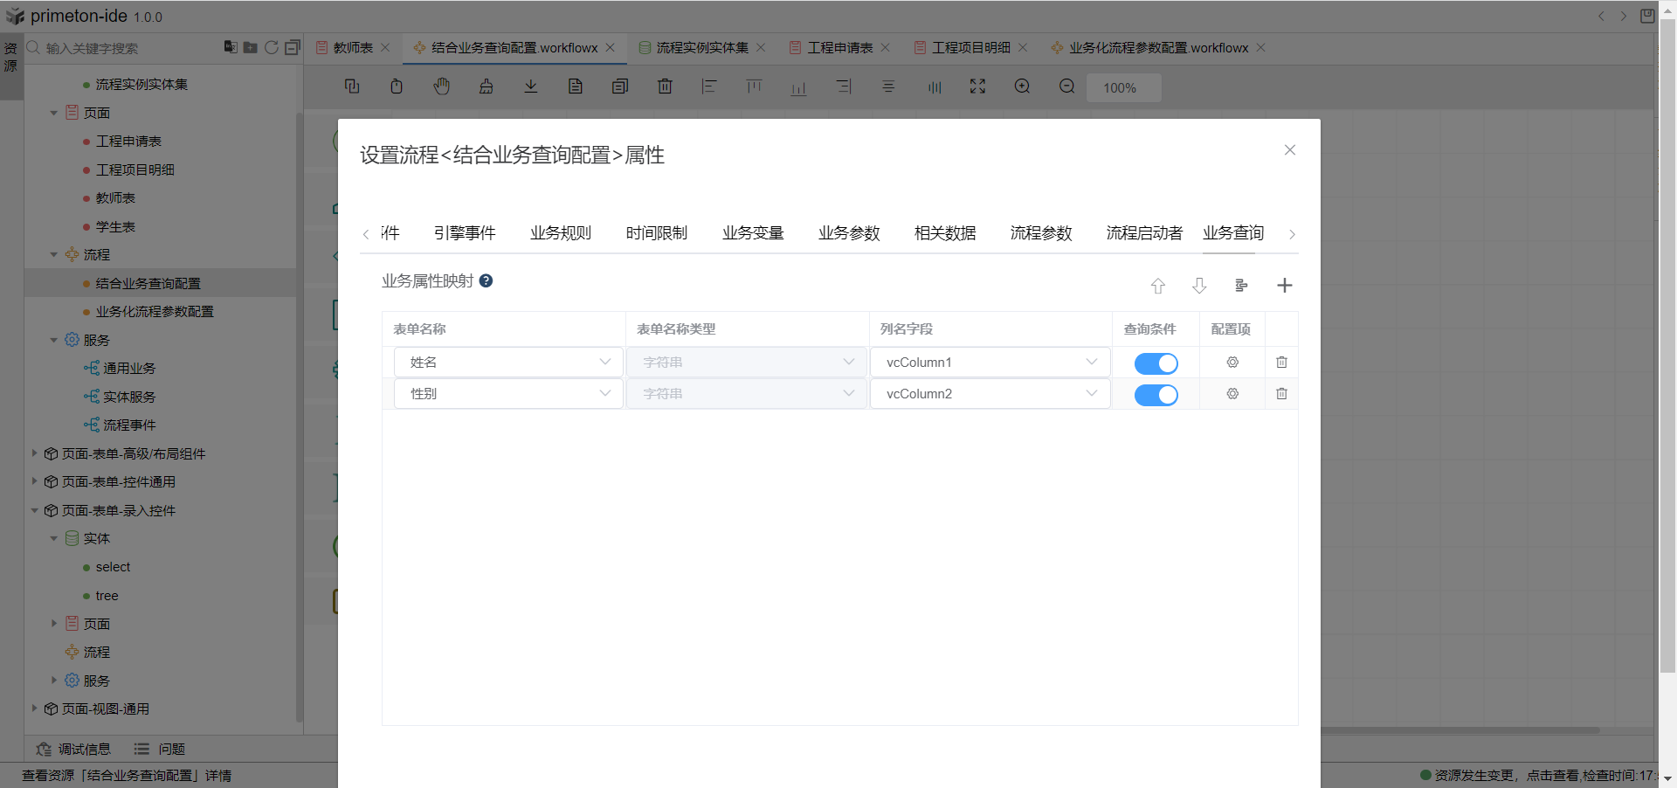
Task: Open the config gear for the 姓名 row
Action: point(1232,363)
